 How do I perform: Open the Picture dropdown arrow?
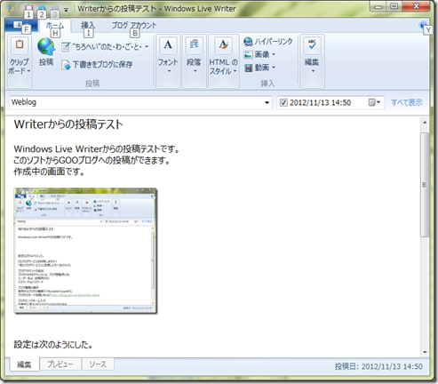(274, 54)
